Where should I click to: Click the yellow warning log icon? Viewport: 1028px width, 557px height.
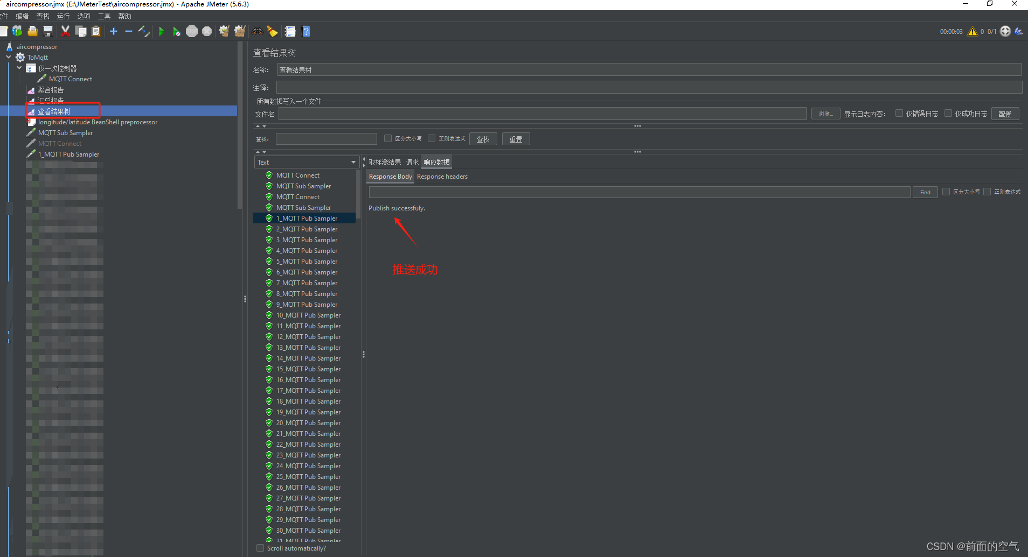pyautogui.click(x=973, y=31)
